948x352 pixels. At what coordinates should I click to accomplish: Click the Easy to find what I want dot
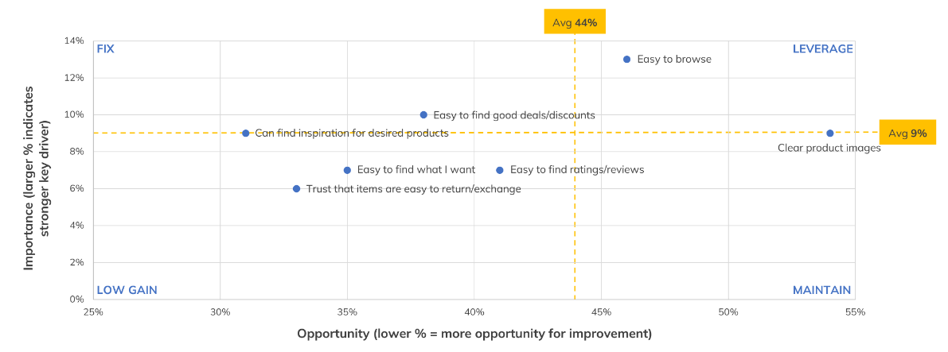pyautogui.click(x=347, y=170)
